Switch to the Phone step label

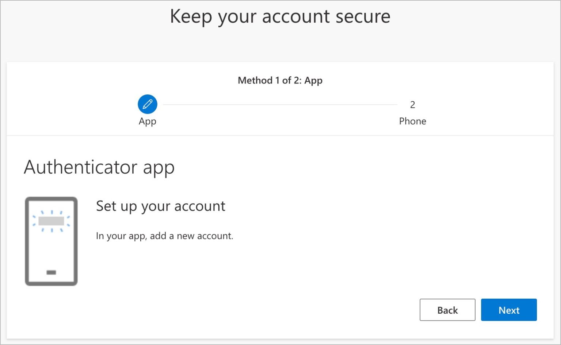click(x=412, y=121)
